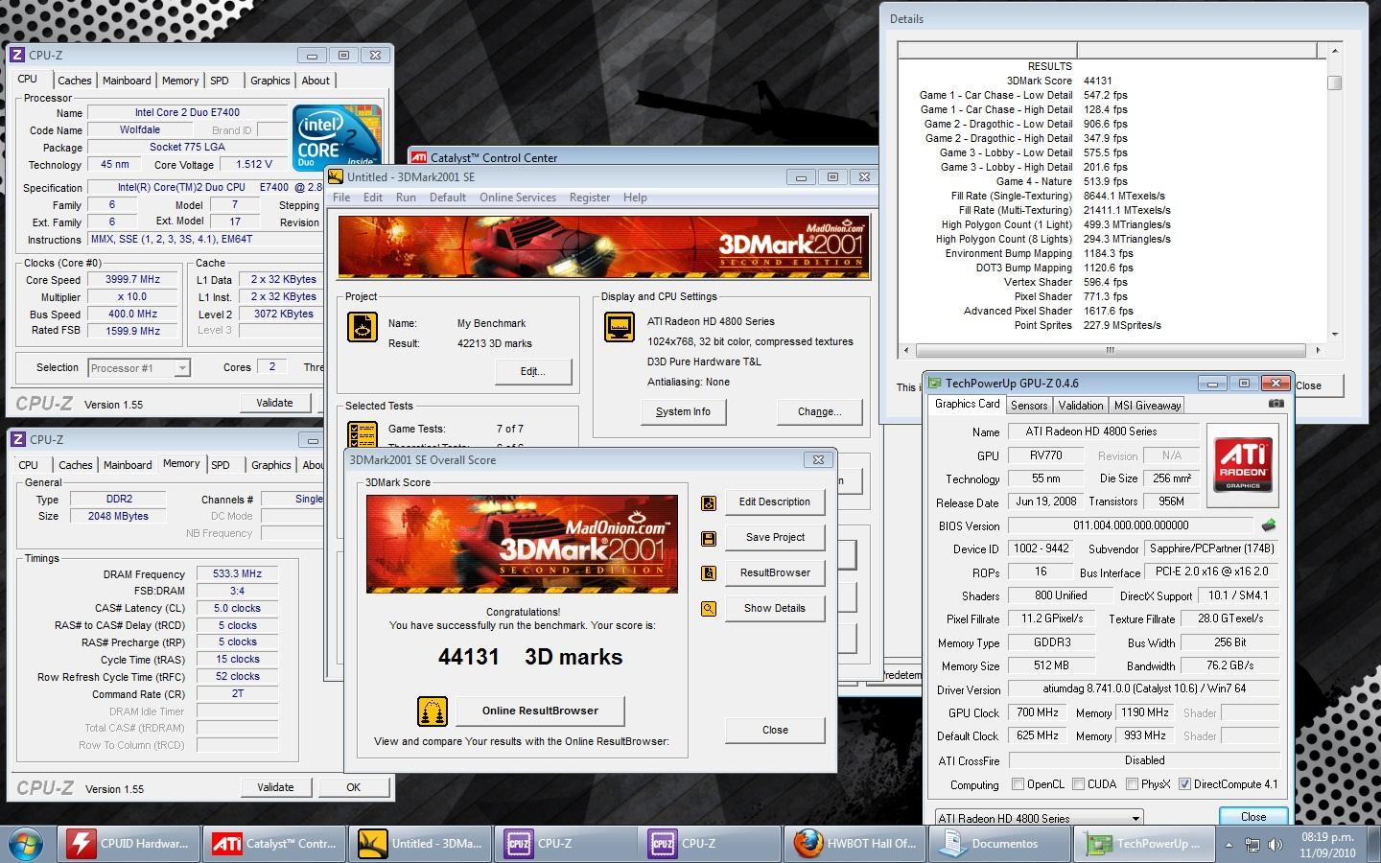Screen dimensions: 1381x863
Task: Click the Details horizontal scrollbar thumb
Action: click(1110, 350)
